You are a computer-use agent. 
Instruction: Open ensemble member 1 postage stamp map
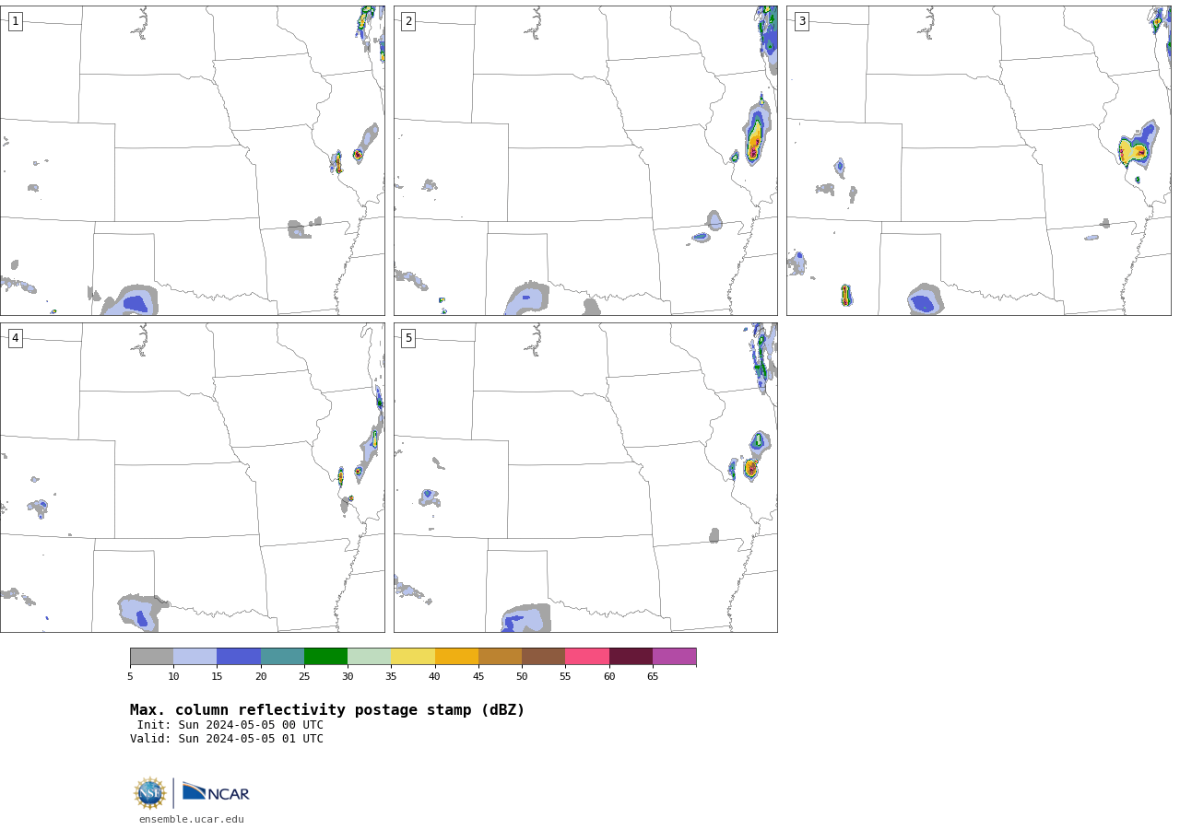tap(193, 161)
